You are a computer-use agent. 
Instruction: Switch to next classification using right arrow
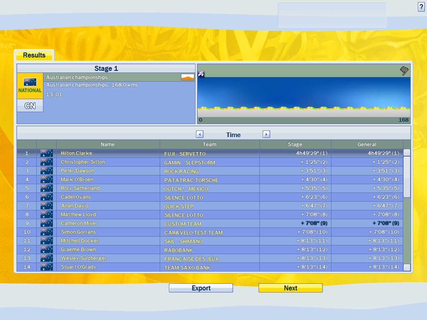pos(266,134)
